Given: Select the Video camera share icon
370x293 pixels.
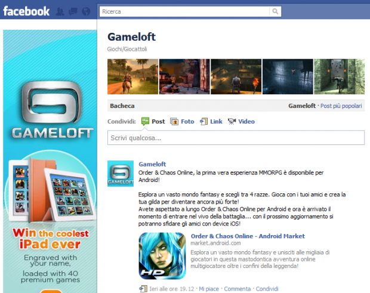Looking at the screenshot, I should click(232, 121).
